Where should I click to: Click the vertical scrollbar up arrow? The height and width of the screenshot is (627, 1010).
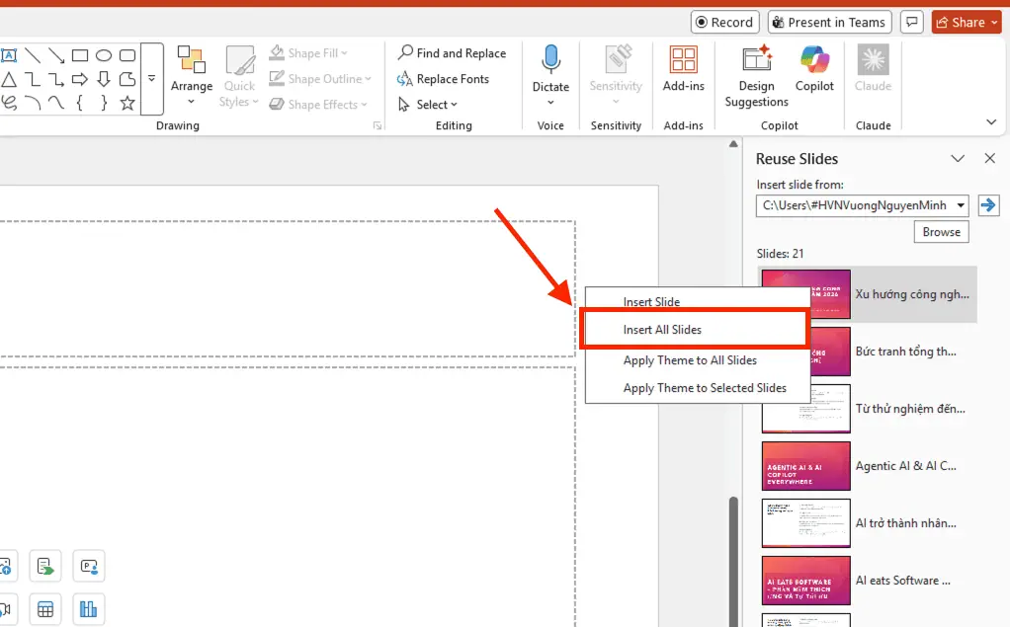click(x=733, y=144)
